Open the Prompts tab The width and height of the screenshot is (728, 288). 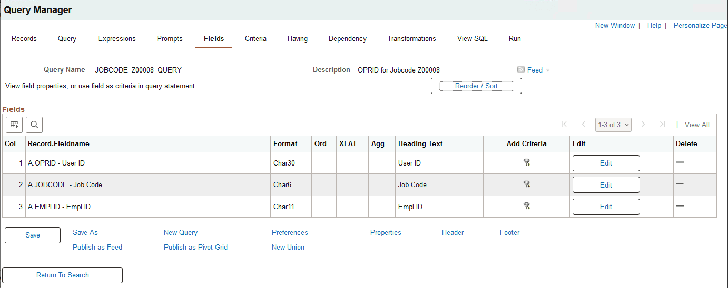[170, 39]
